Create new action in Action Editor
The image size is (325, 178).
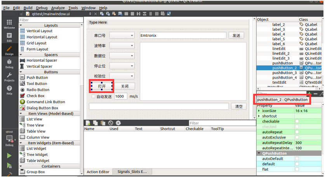tap(88, 123)
